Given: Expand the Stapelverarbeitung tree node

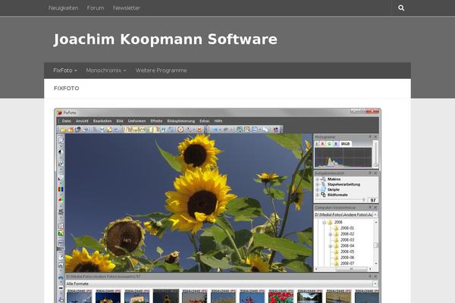Looking at the screenshot, I should click(318, 184).
